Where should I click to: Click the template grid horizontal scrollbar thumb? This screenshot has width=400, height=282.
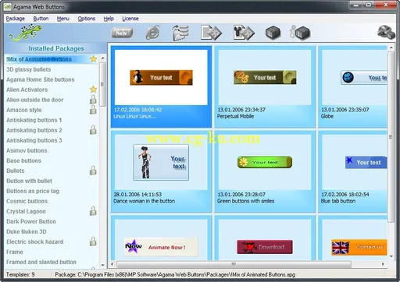234,264
